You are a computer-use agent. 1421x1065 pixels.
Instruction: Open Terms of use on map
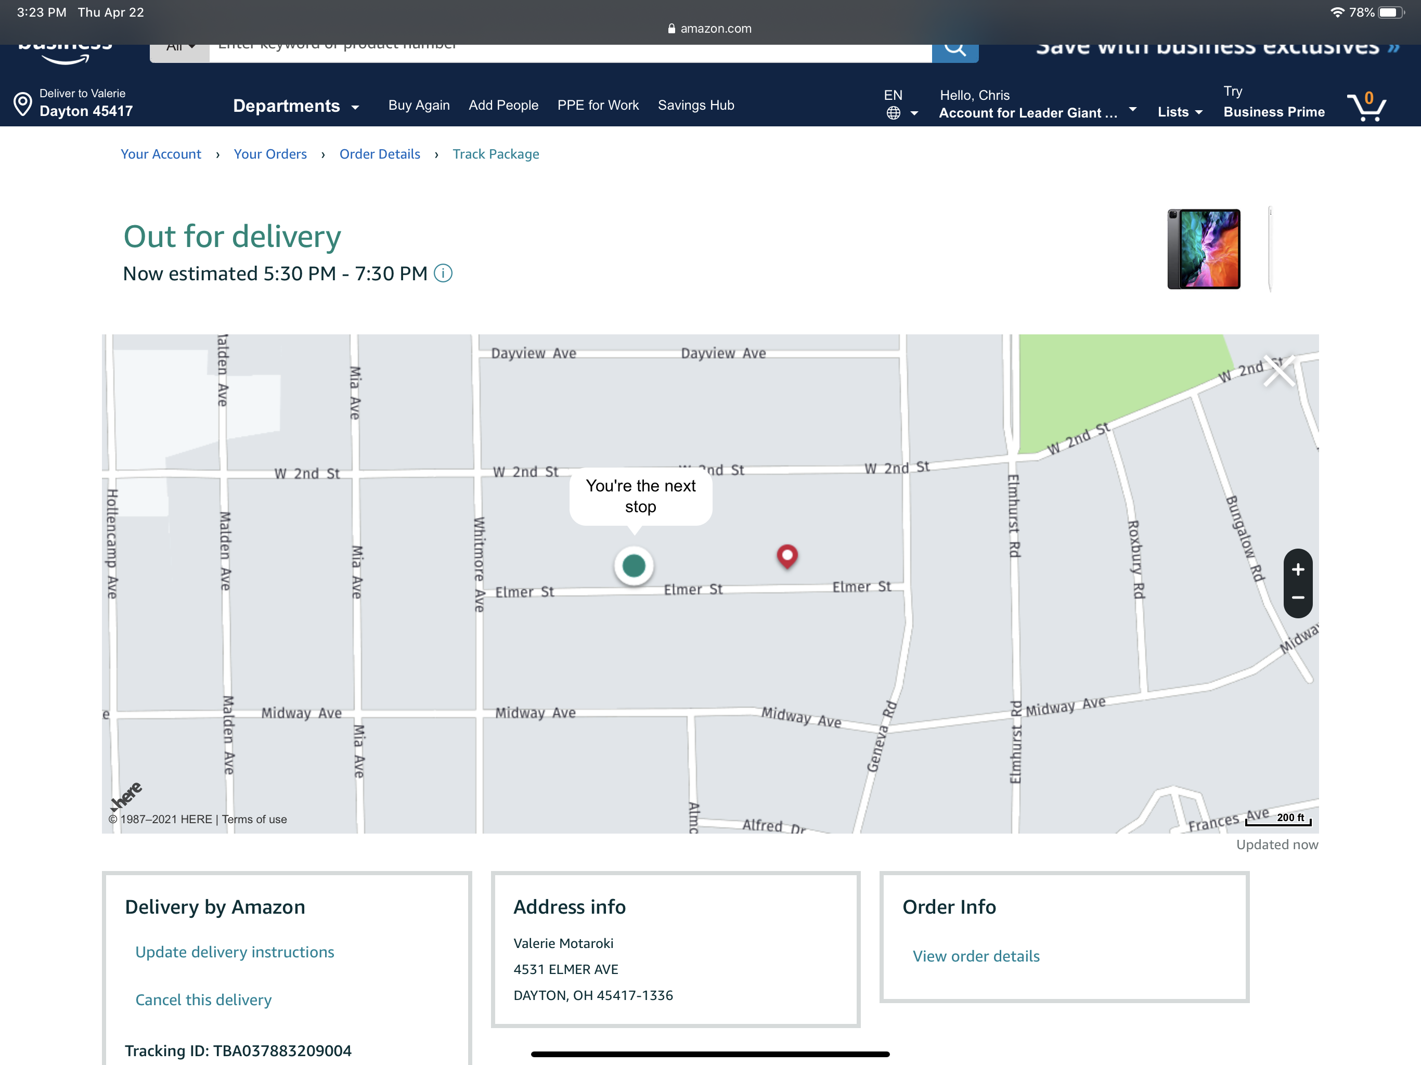[254, 819]
